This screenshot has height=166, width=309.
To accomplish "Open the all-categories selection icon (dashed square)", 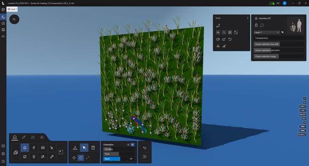I will [x=61, y=152].
